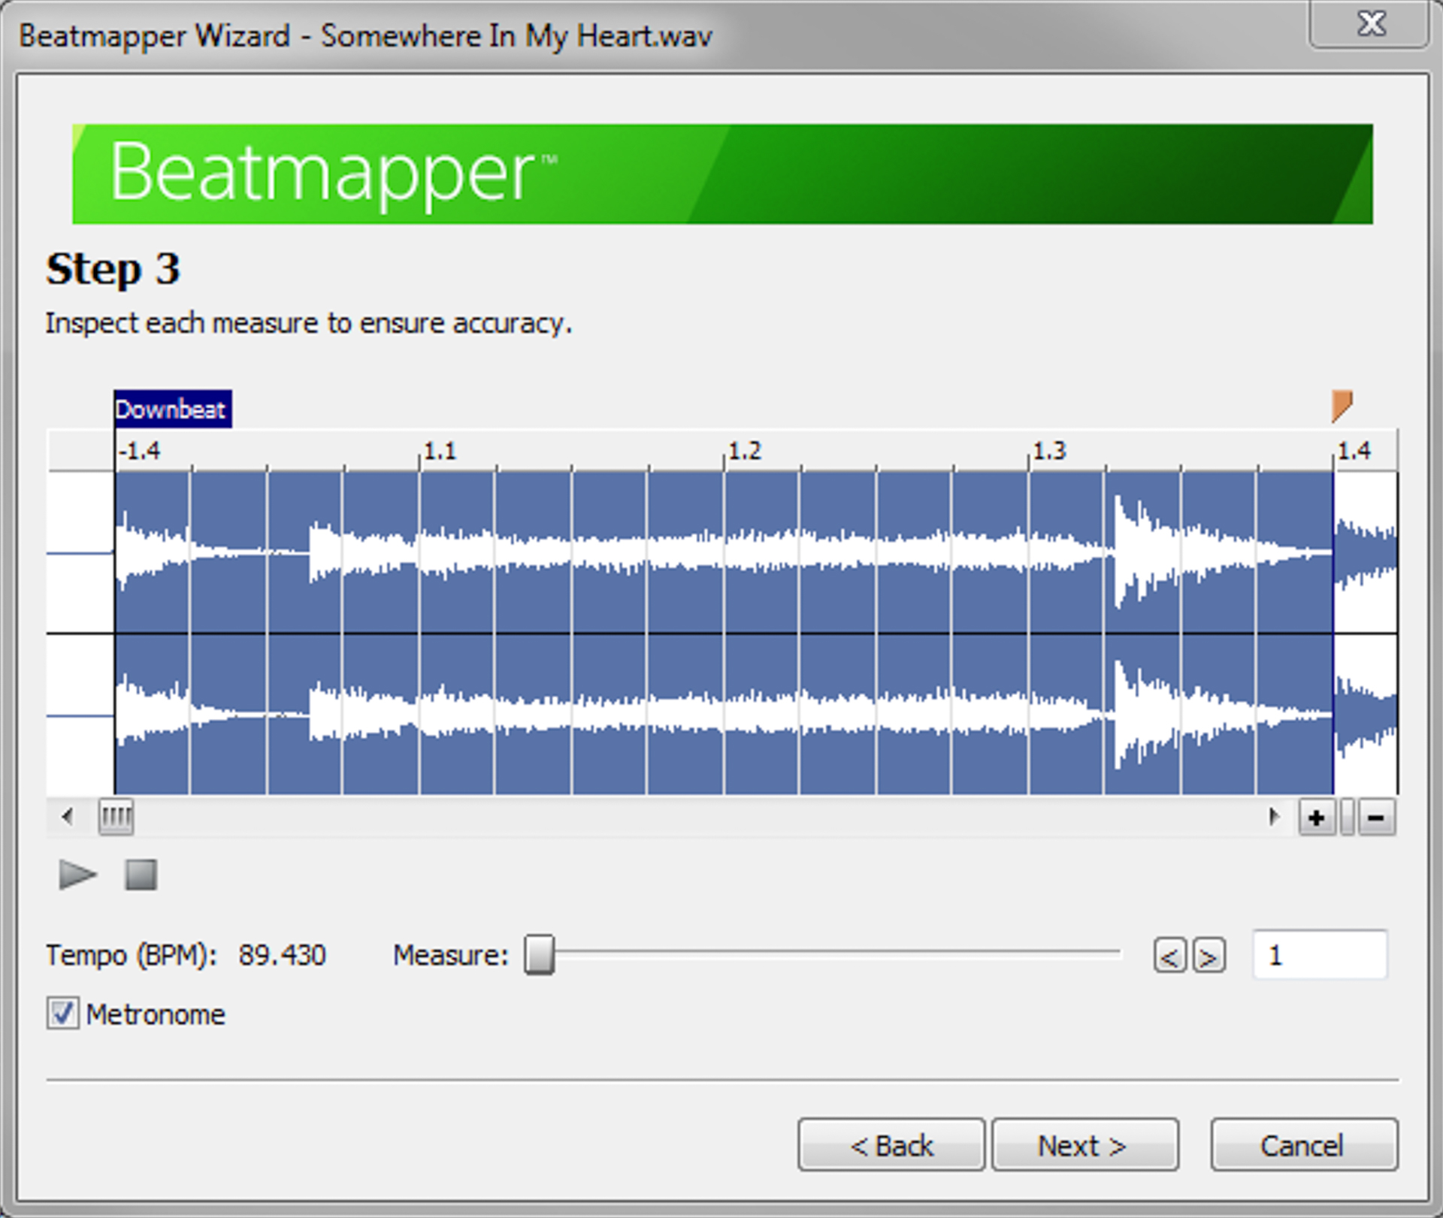Zoom in using the plus button
The image size is (1443, 1218).
[1317, 818]
